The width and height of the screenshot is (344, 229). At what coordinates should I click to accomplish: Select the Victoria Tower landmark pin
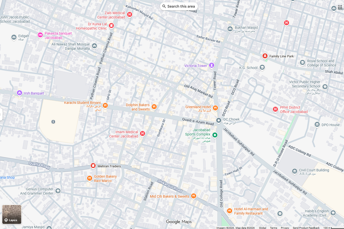pyautogui.click(x=212, y=65)
